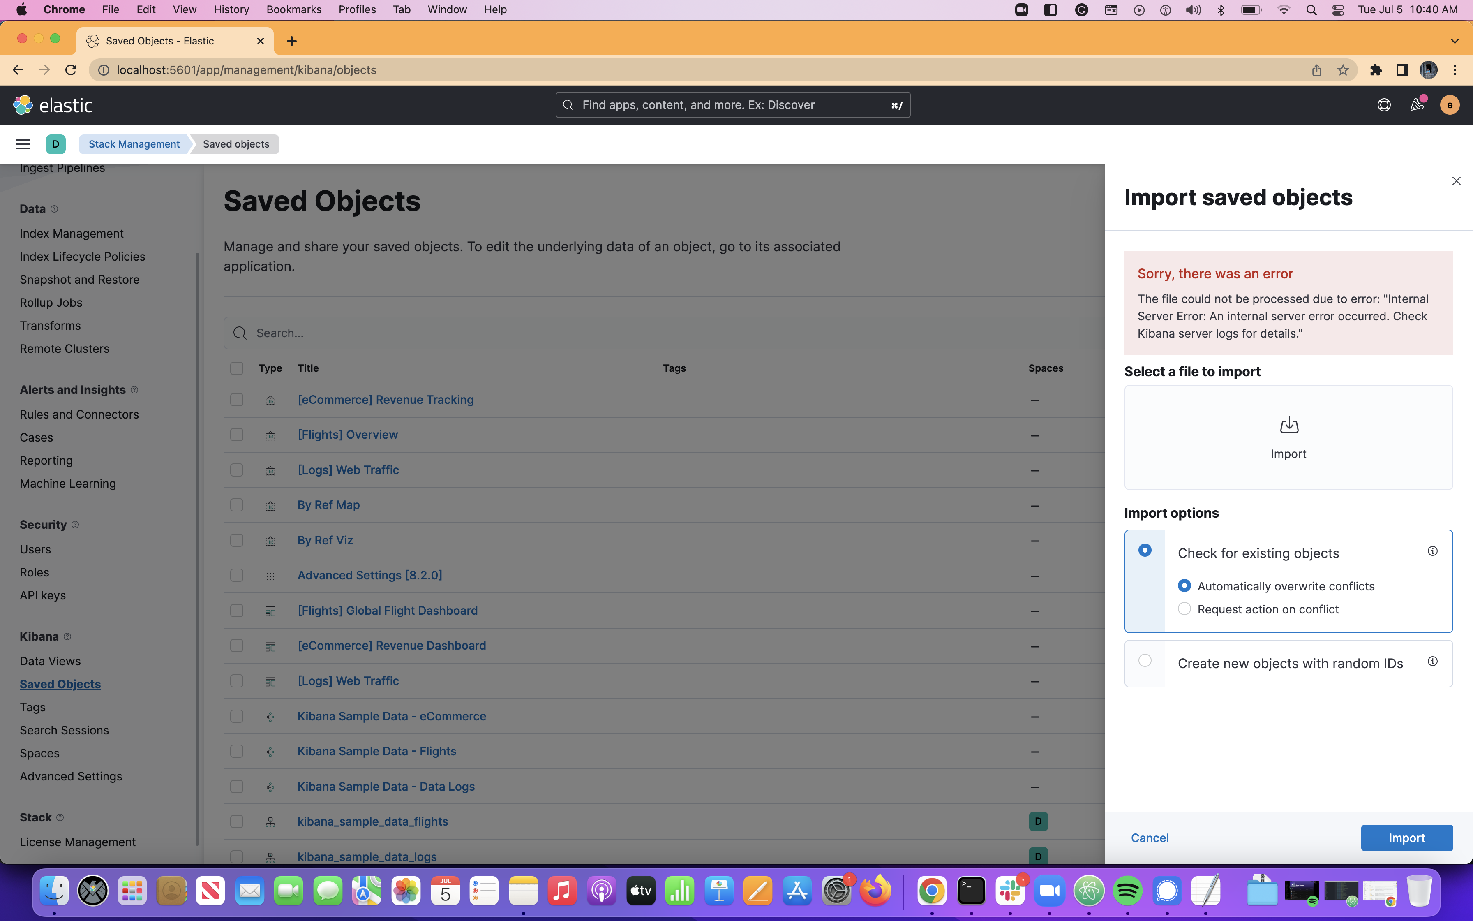The image size is (1473, 921).
Task: Open the Kibana hamburger navigation menu
Action: (23, 144)
